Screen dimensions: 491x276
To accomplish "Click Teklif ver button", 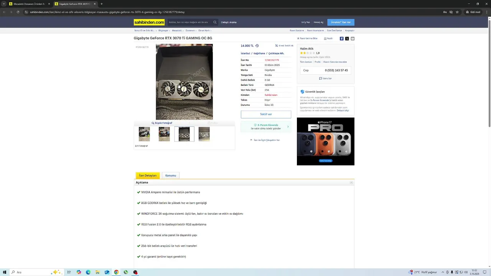I will 266,114.
